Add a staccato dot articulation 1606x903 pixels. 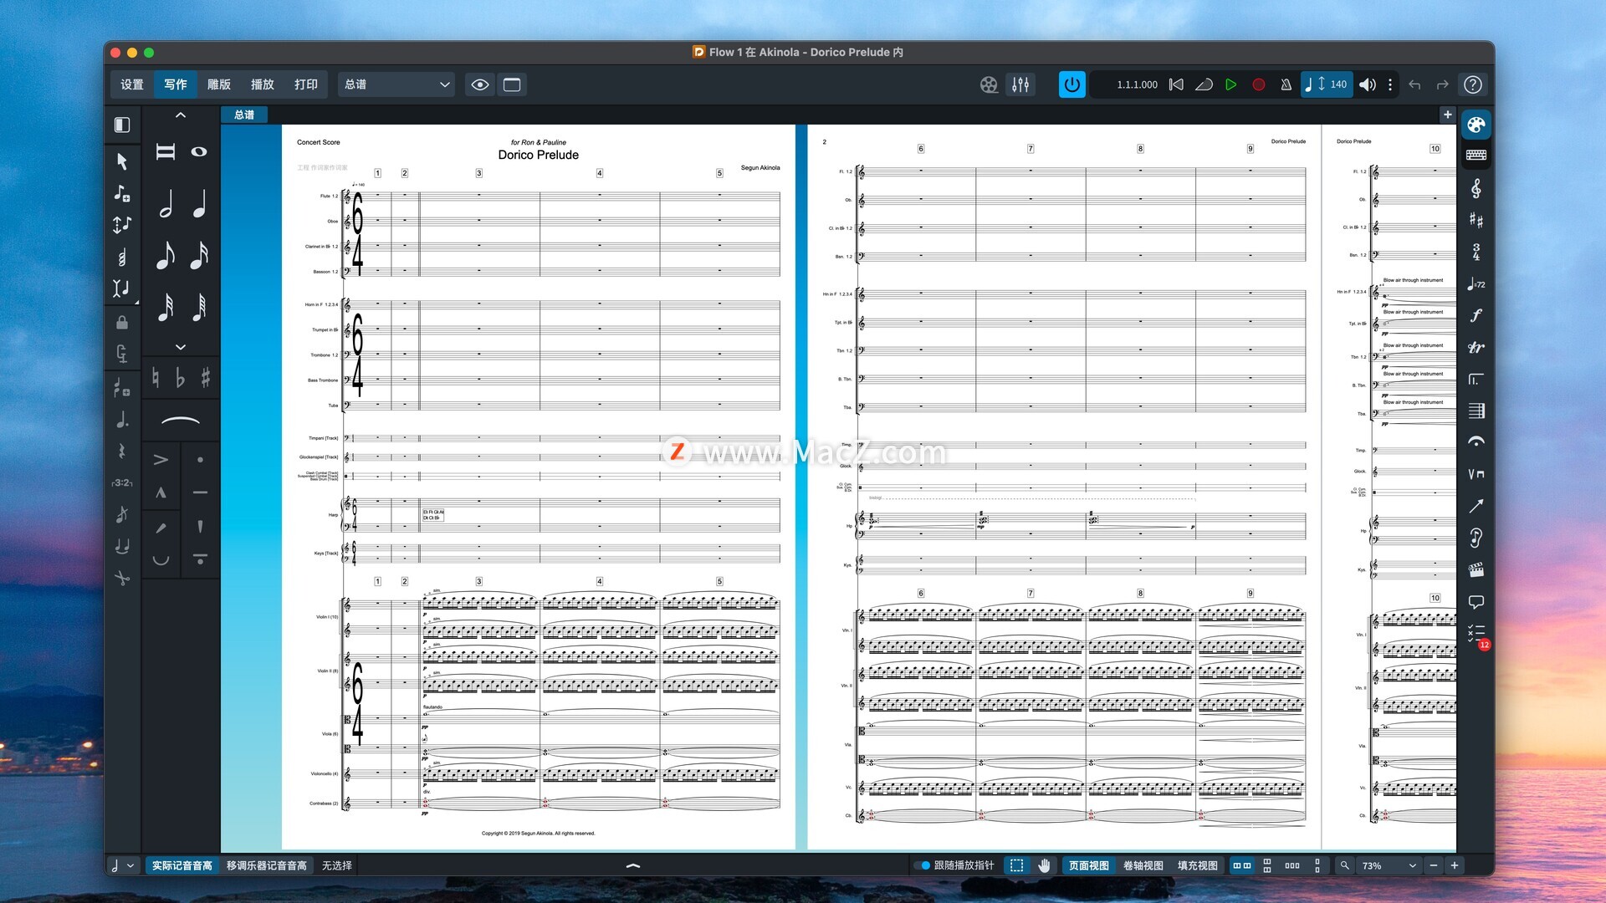[200, 459]
